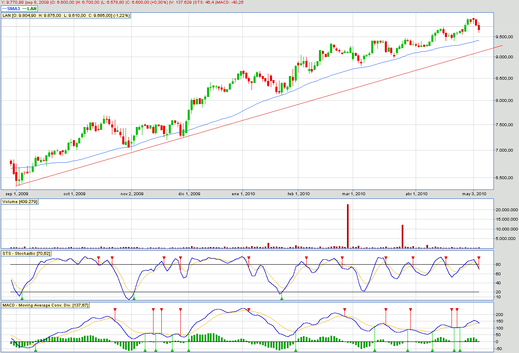Select the STS - Stochastic panel title

[26, 253]
